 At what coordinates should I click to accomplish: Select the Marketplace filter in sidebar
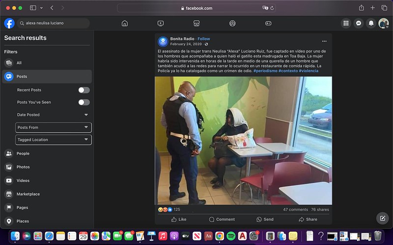pyautogui.click(x=47, y=194)
